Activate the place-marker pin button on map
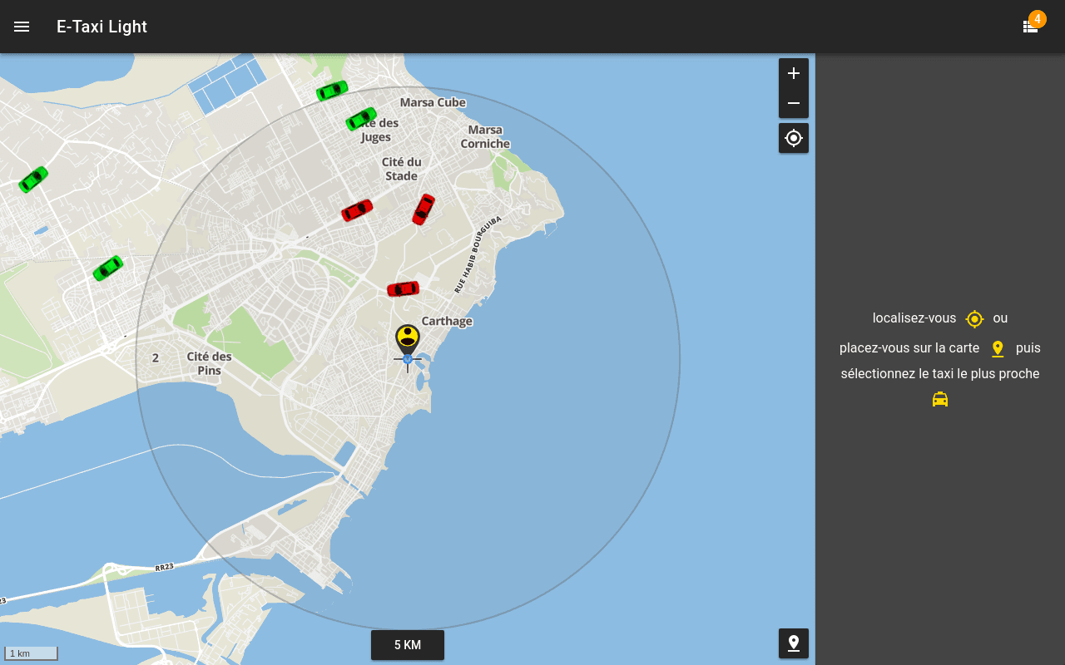The width and height of the screenshot is (1065, 665). pos(794,643)
